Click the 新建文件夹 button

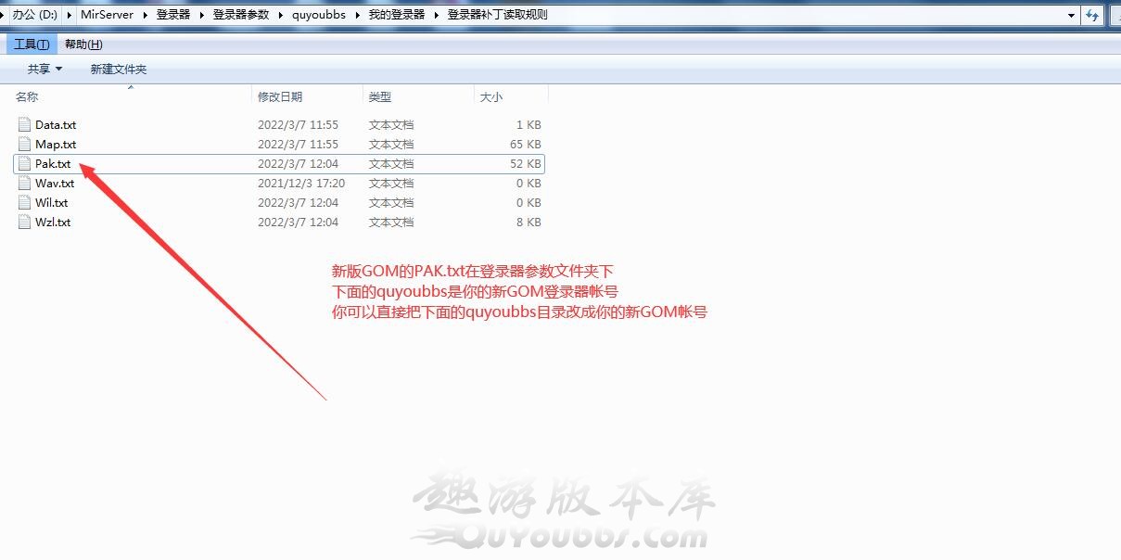[118, 69]
